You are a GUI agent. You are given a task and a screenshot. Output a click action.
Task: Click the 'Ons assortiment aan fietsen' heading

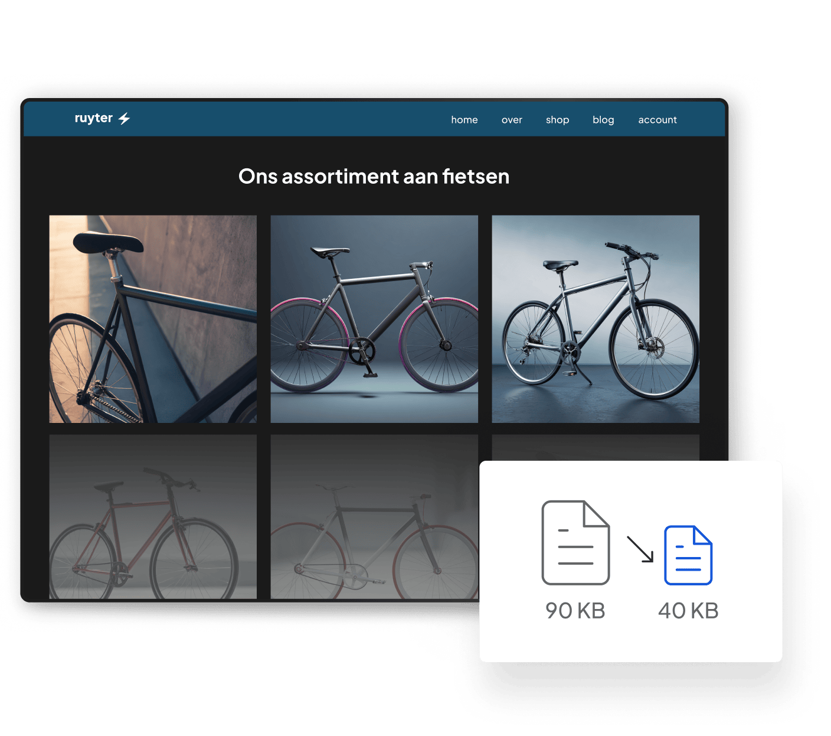374,177
